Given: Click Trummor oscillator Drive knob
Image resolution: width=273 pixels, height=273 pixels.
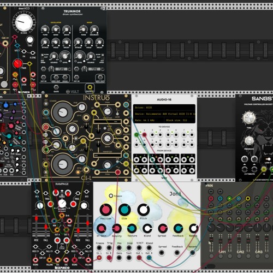Looking at the screenshot, I should pyautogui.click(x=67, y=29).
